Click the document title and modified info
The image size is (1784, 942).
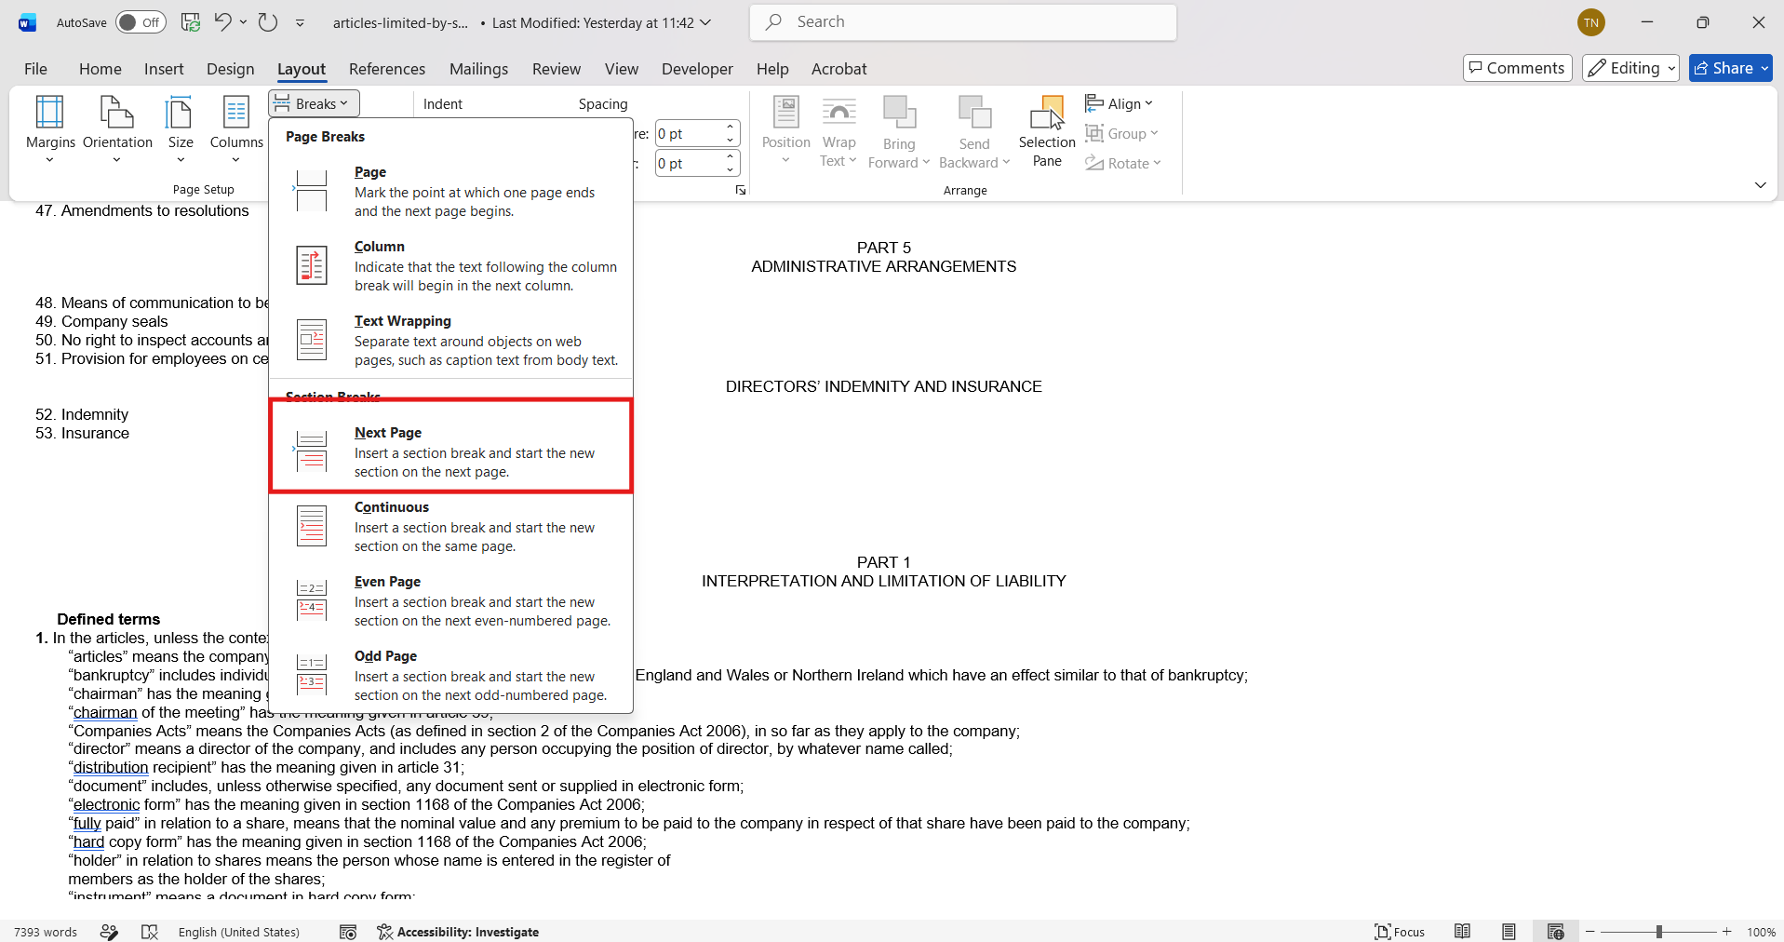click(x=521, y=22)
